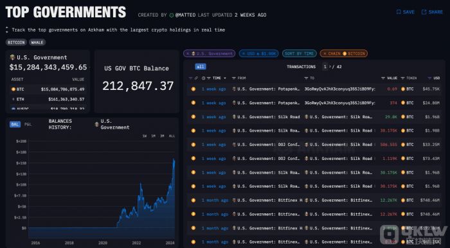Click the BTC token icon on the $73.43M row
The height and width of the screenshot is (248, 450).
click(x=403, y=158)
